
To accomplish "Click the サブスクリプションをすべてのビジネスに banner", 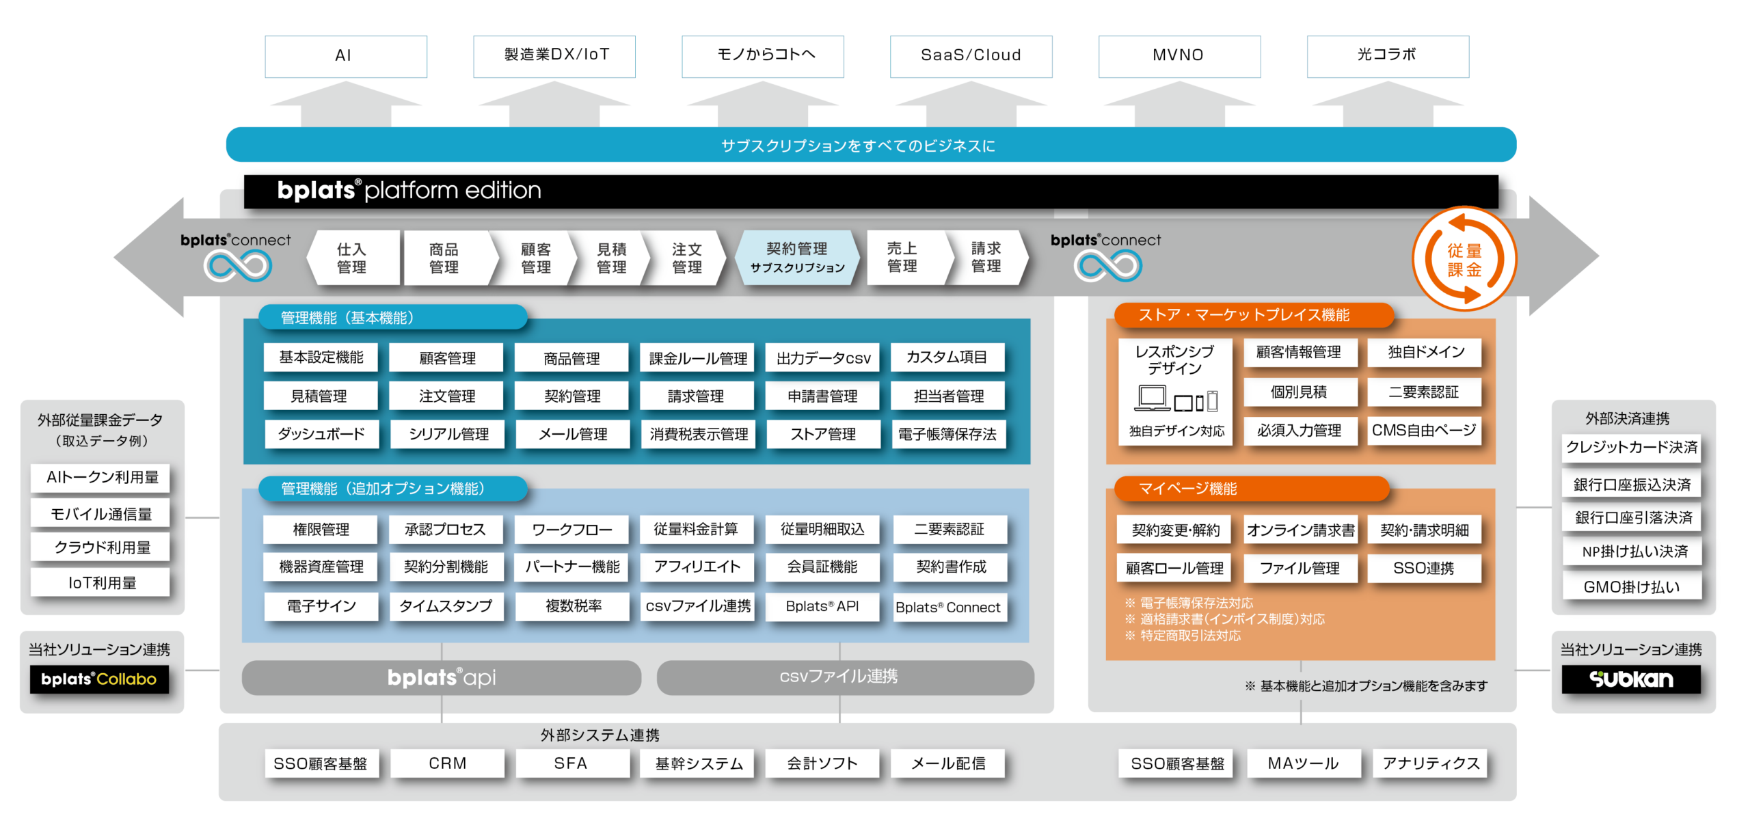I will click(871, 145).
